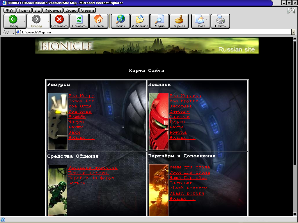This screenshot has height=223, width=298.
Task: Expand the Назад history dropdown arrow
Action: (x=25, y=21)
